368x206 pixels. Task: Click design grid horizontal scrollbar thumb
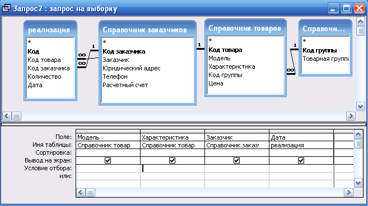pyautogui.click(x=90, y=193)
